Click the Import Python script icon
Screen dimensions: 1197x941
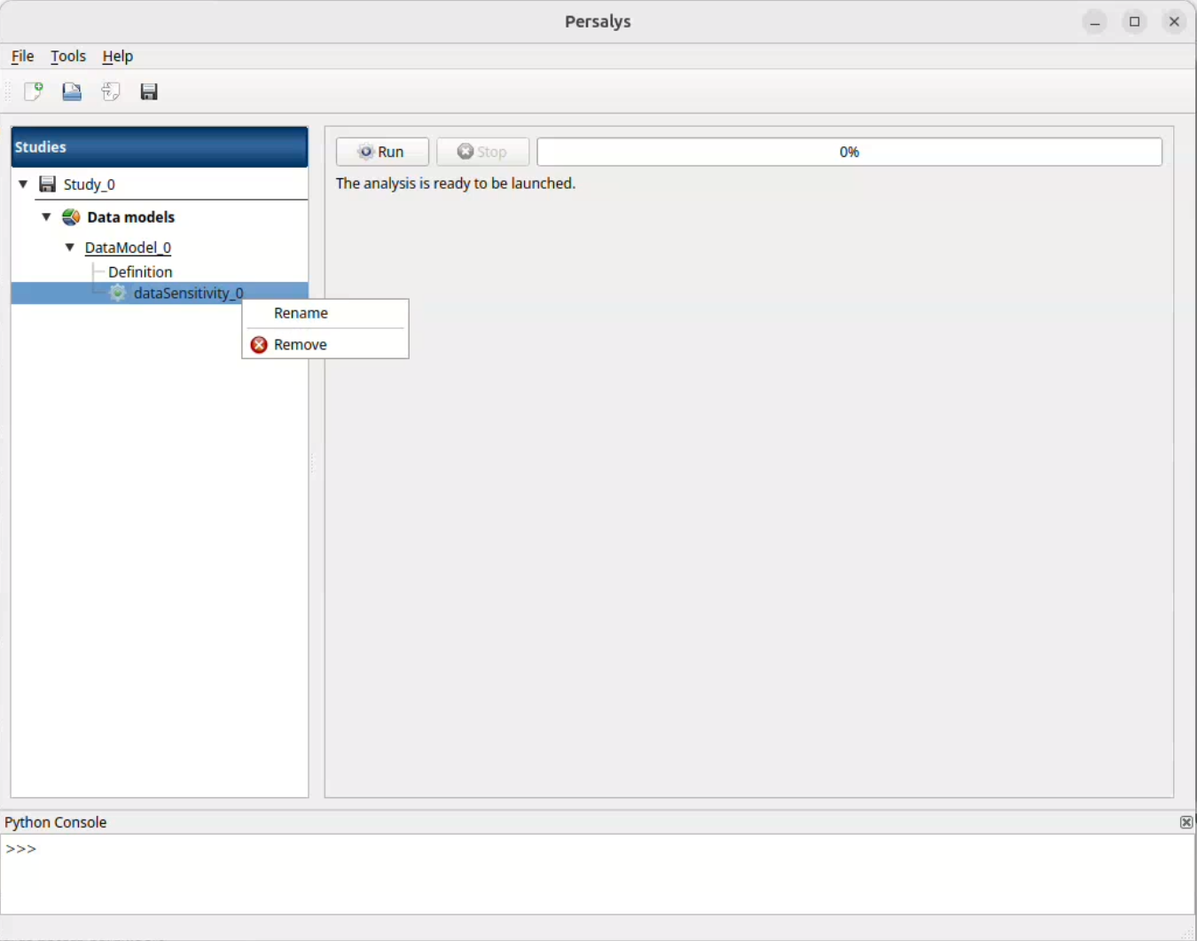coord(111,91)
